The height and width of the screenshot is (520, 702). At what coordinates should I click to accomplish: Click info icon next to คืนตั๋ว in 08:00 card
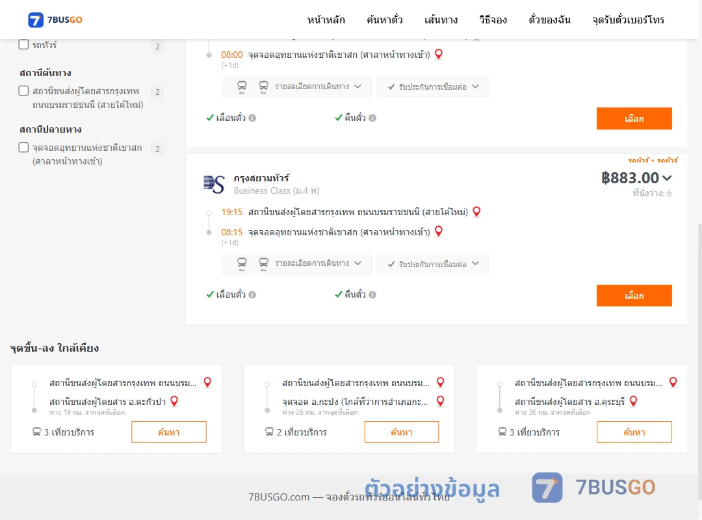click(x=372, y=118)
